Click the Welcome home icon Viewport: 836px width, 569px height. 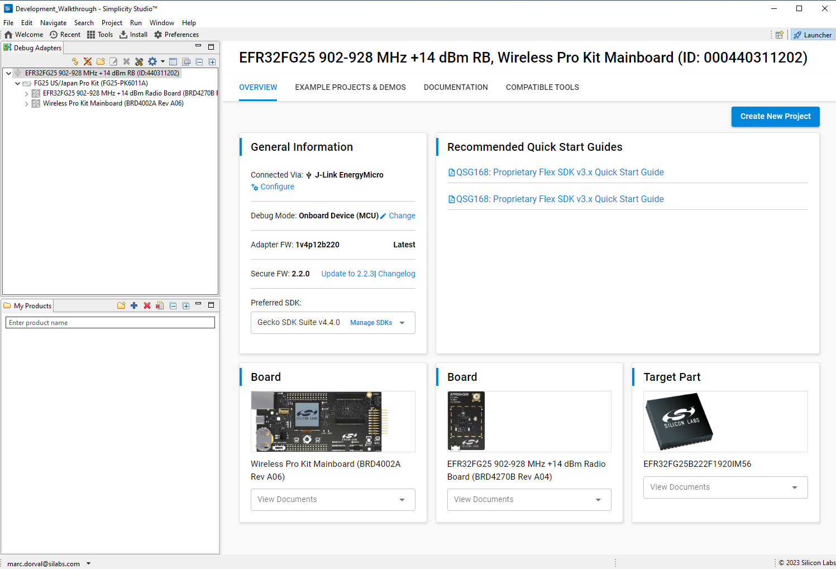(x=24, y=35)
